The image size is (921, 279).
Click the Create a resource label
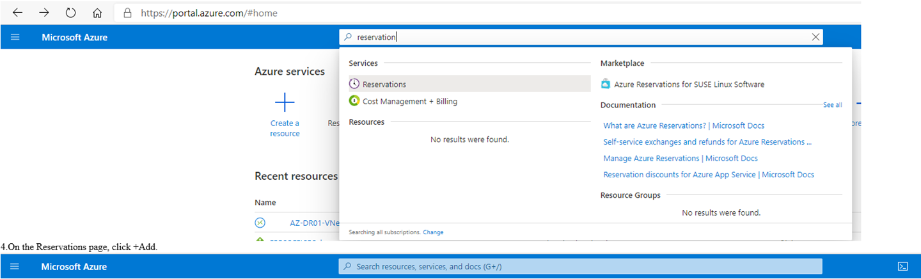[x=285, y=129]
